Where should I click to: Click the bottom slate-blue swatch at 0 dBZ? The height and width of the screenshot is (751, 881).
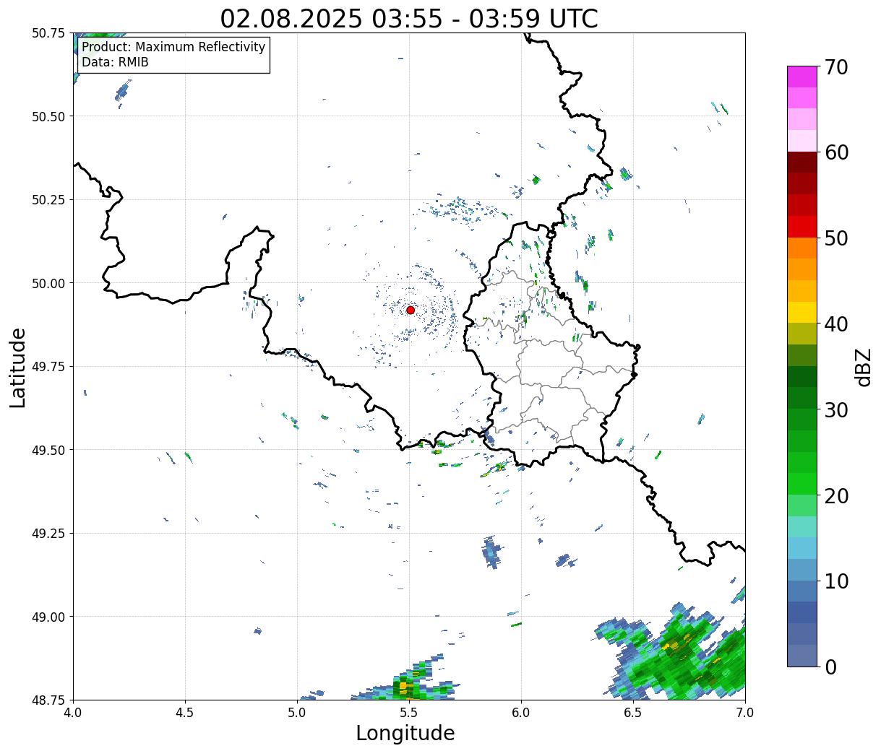coord(802,656)
